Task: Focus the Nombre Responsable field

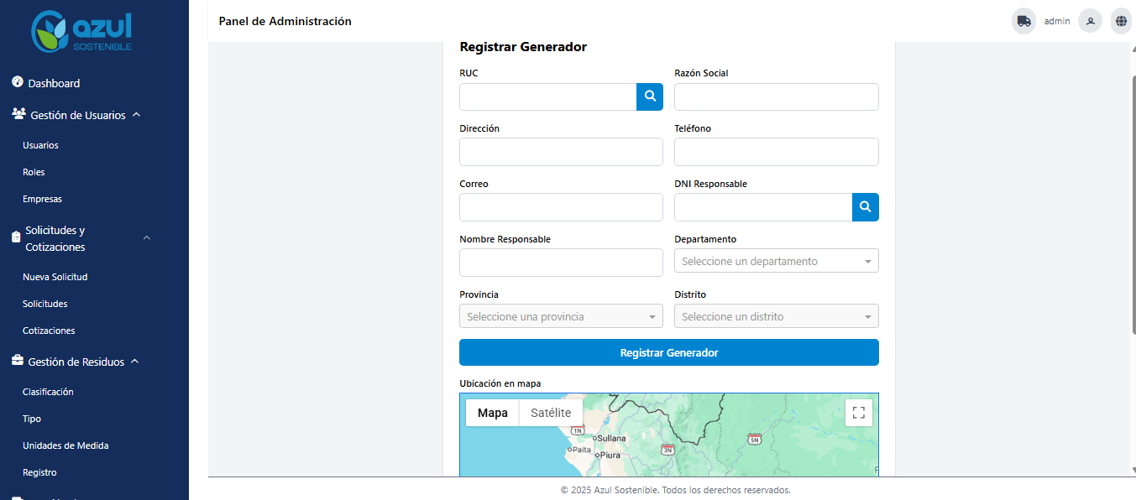Action: point(561,263)
